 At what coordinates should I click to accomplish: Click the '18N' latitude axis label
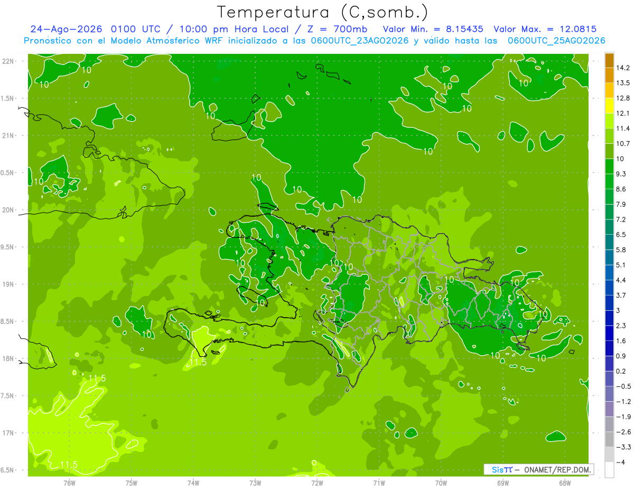click(x=8, y=359)
